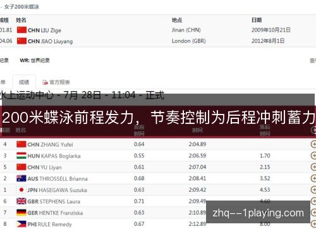Select HASEGAWA's time 2:09.42
The image size is (316, 229).
point(197,190)
